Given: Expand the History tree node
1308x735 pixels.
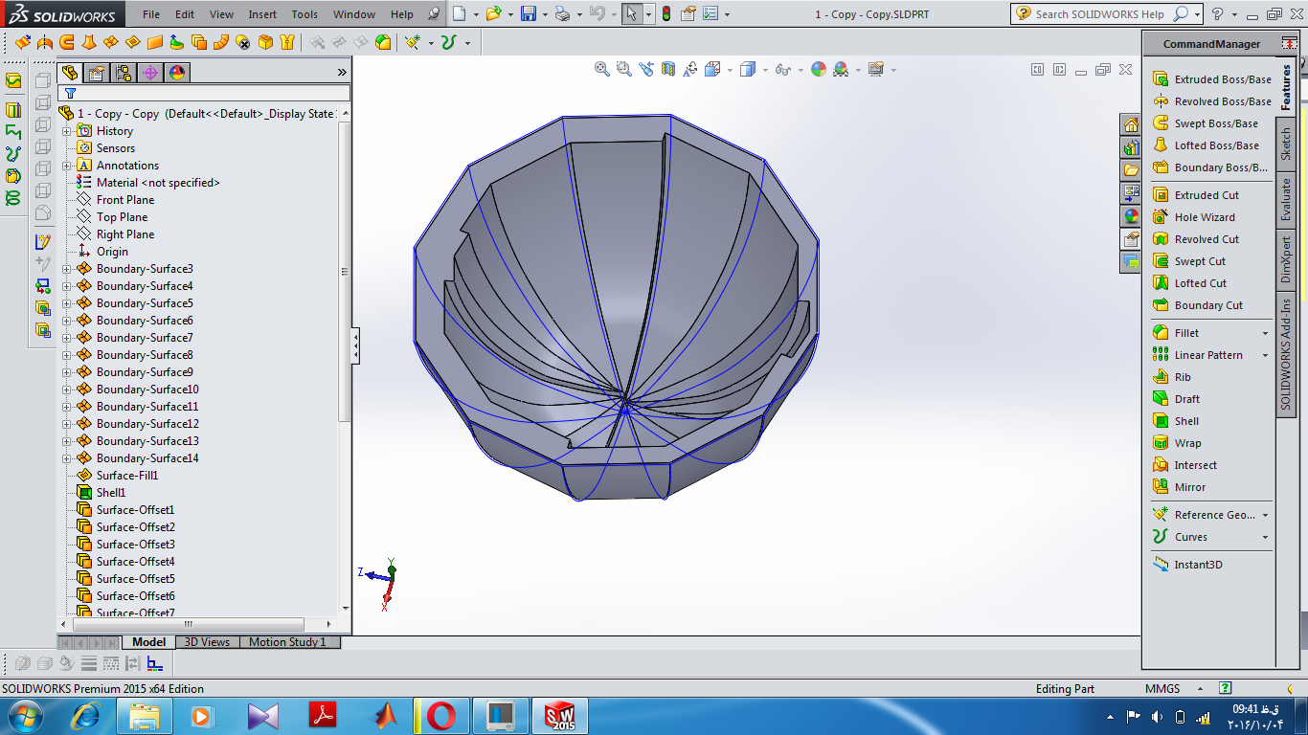Looking at the screenshot, I should pyautogui.click(x=67, y=131).
